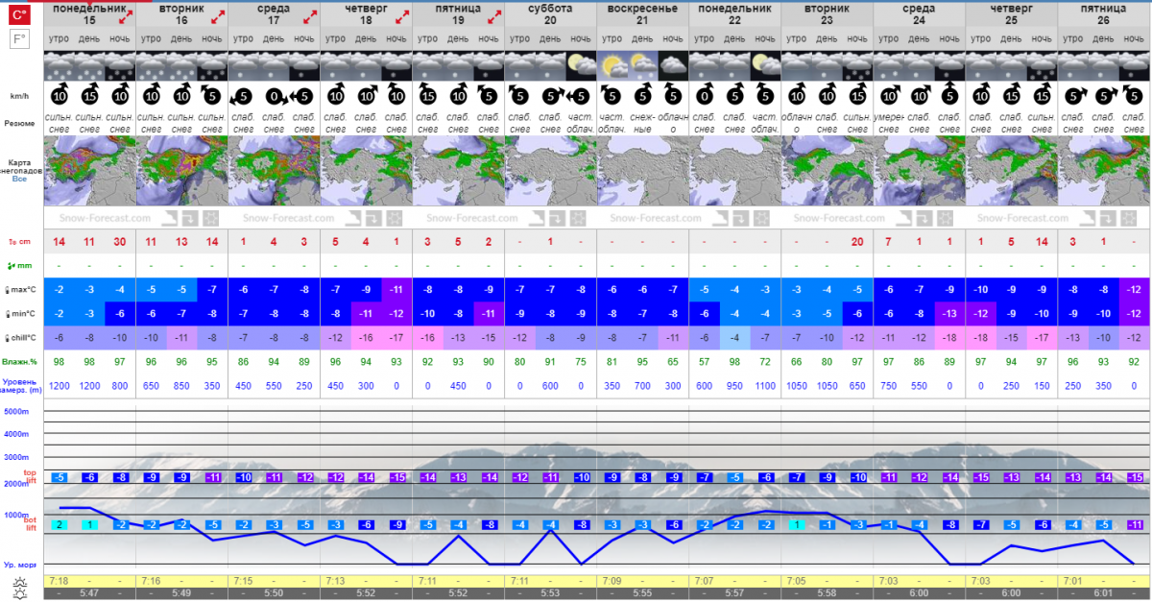Screen dimensions: 1152x602
Task: Click sunny snow showers icon for воскресенье 21 день
Action: click(642, 65)
